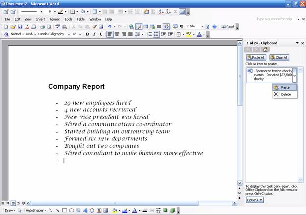Choose Paste from the clipboard context menu
The height and width of the screenshot is (215, 306).
tap(285, 87)
